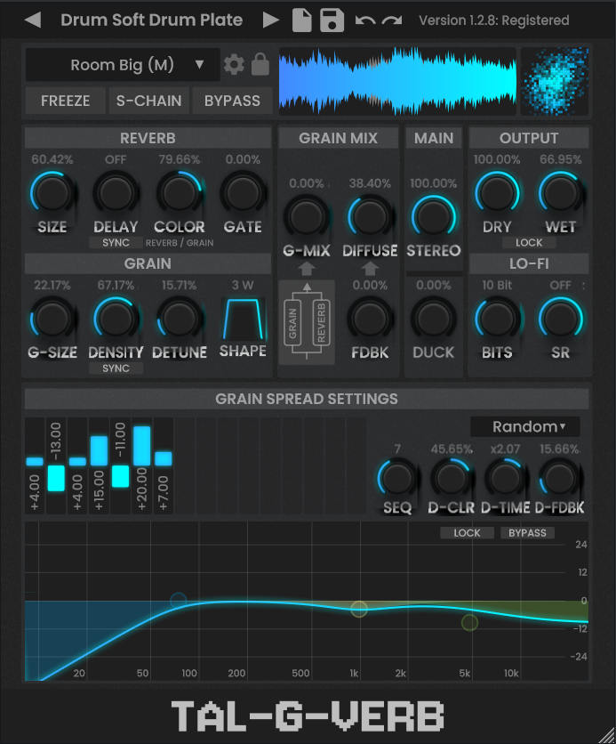Click the reverb COLOR knob
Viewport: 616px width, 744px height.
coord(180,194)
